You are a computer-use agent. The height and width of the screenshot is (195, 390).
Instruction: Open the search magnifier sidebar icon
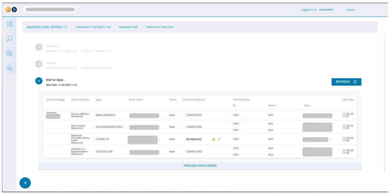click(x=9, y=39)
